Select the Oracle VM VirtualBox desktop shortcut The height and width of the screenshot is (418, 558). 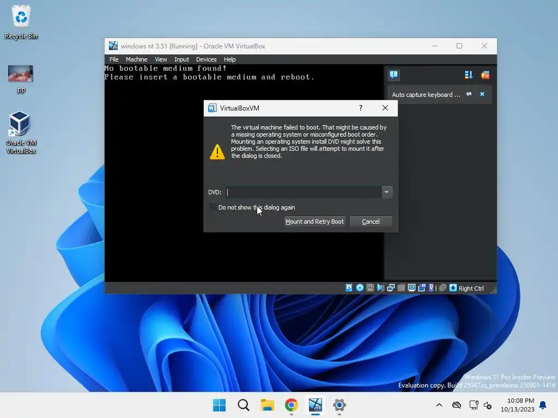click(21, 133)
